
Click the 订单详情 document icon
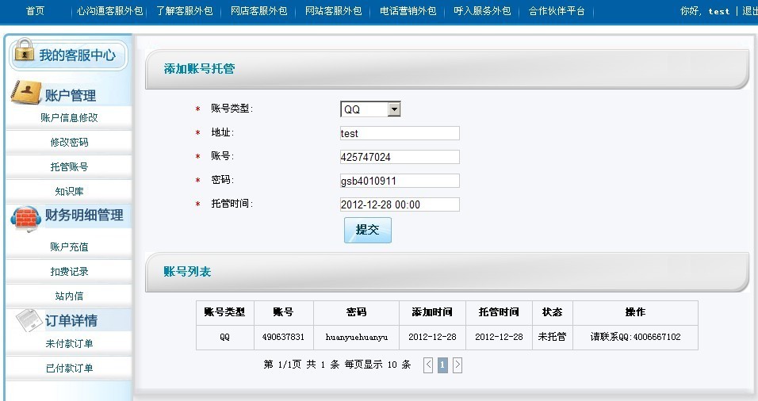(x=28, y=319)
